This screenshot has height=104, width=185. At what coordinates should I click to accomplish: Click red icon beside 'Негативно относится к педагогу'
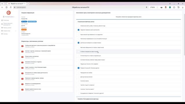tap(23, 62)
